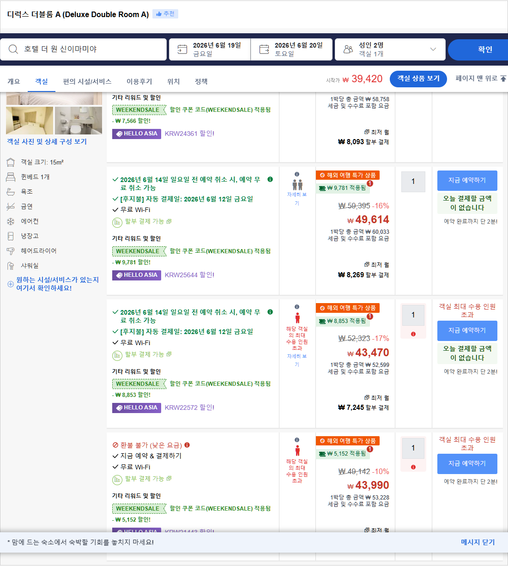The height and width of the screenshot is (566, 508).
Task: Click HELLO ASIA tag with KRW22572
Action: coord(137,408)
